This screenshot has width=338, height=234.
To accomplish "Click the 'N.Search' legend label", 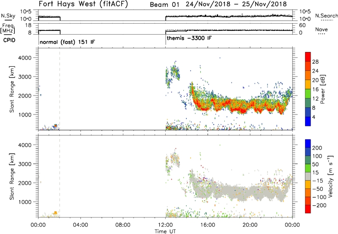I will (x=326, y=16).
